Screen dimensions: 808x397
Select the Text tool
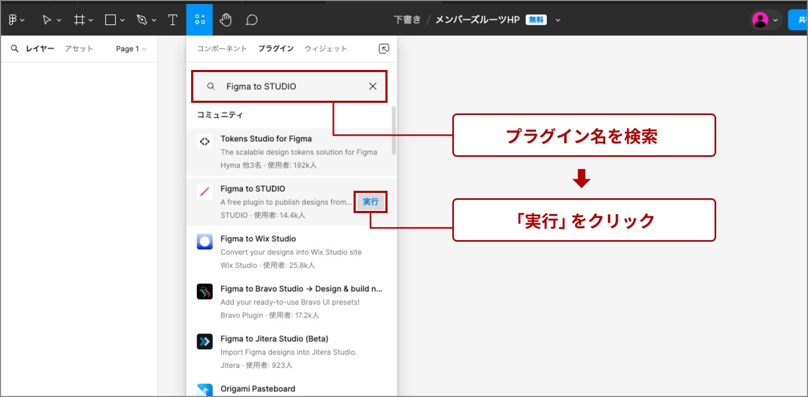(x=173, y=20)
